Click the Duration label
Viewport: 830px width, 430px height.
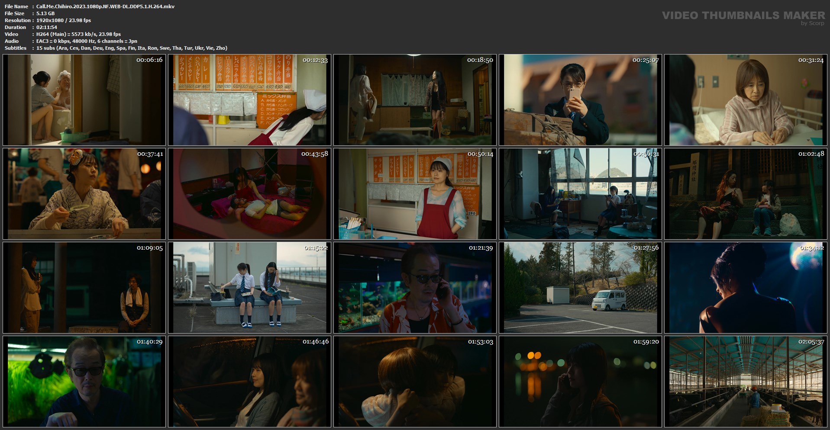coord(15,27)
